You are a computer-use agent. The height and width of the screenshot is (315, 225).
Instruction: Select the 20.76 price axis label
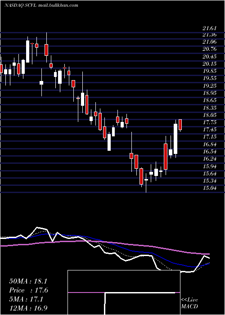point(209,49)
